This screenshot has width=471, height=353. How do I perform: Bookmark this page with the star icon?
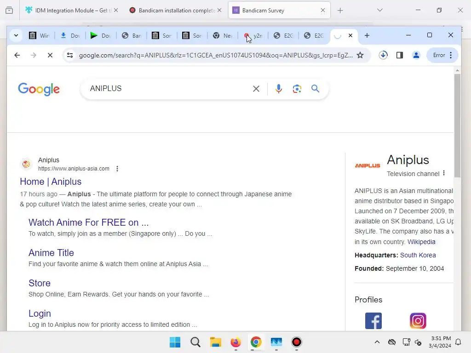360,55
